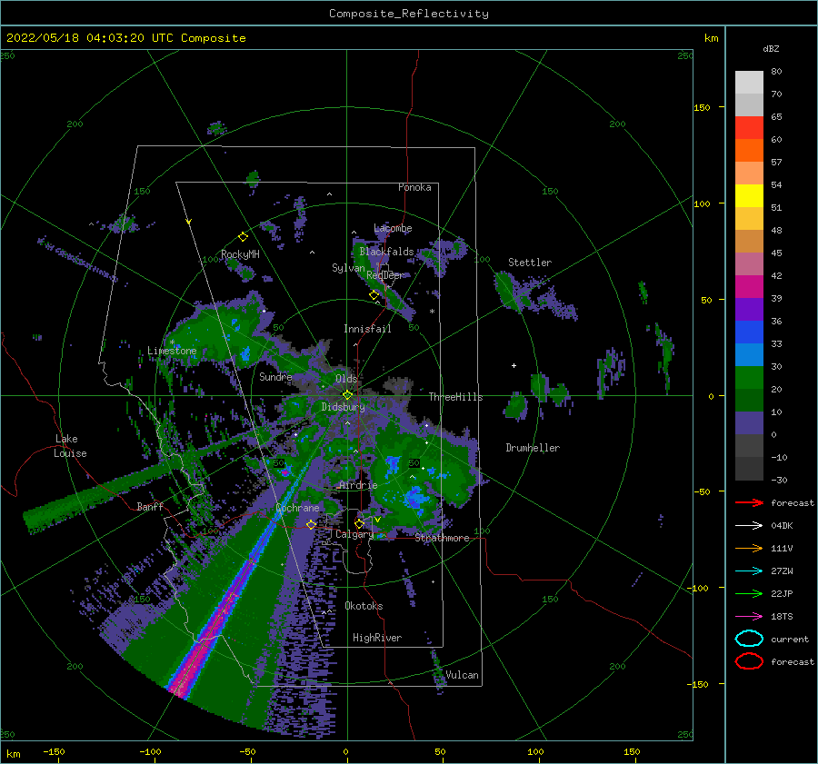Click the Ponoka city label
Image resolution: width=818 pixels, height=764 pixels.
click(x=414, y=187)
